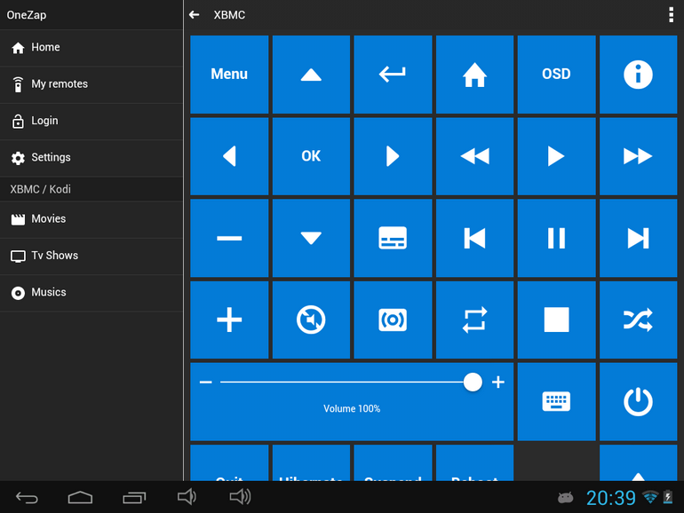Open Movies in the sidebar
The height and width of the screenshot is (513, 684).
click(x=91, y=219)
